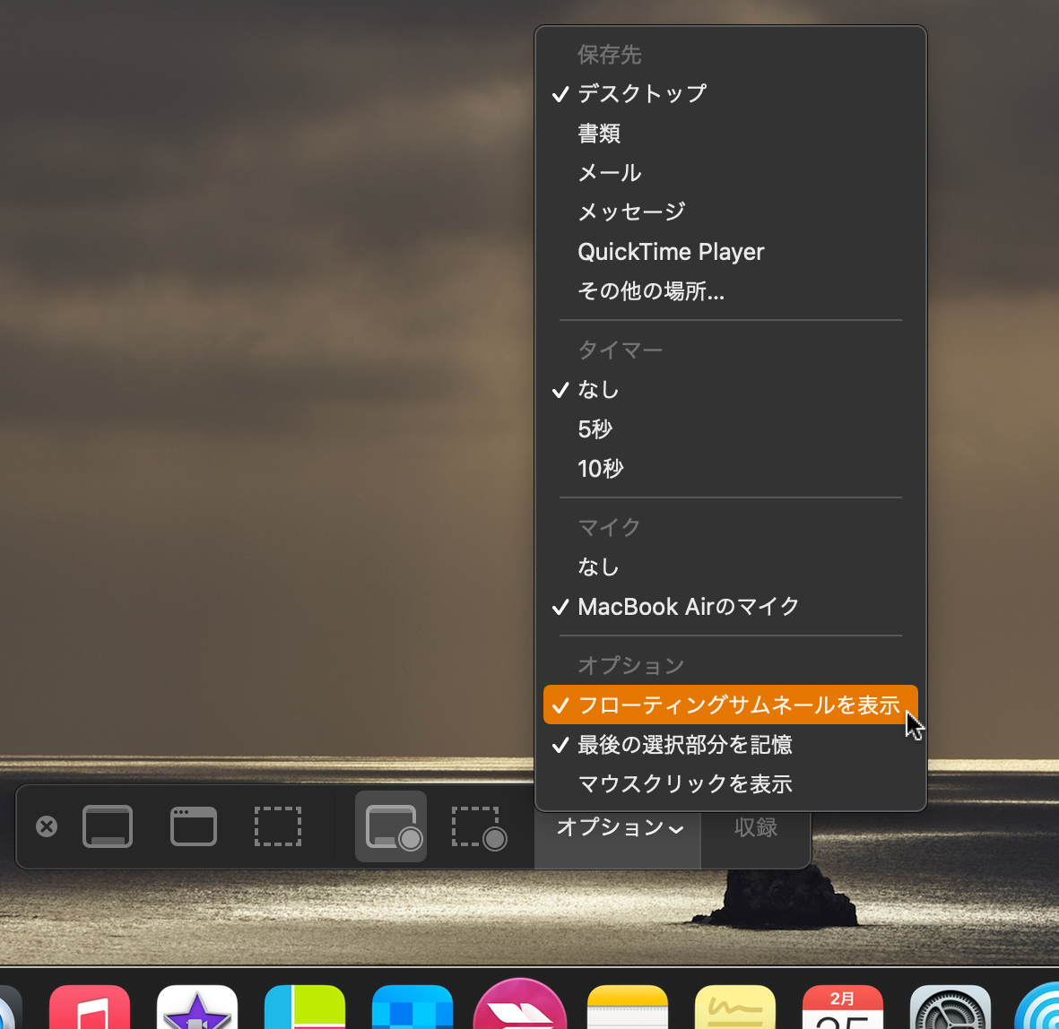This screenshot has height=1029, width=1059.
Task: Open the cyan and lime green Dock app
Action: pyautogui.click(x=305, y=1007)
